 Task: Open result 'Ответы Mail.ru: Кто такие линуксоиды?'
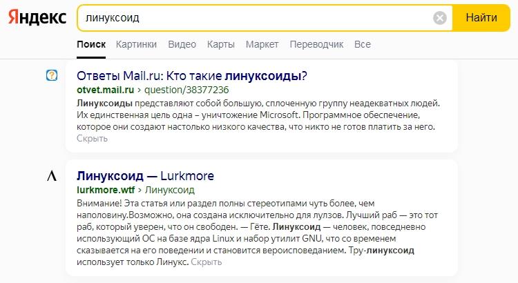[191, 75]
